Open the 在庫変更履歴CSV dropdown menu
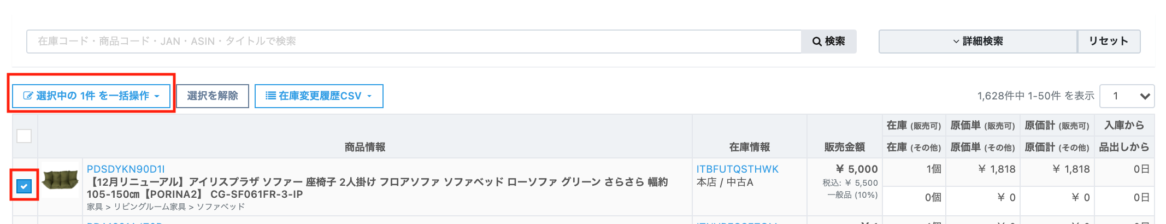The image size is (1166, 224). (319, 96)
